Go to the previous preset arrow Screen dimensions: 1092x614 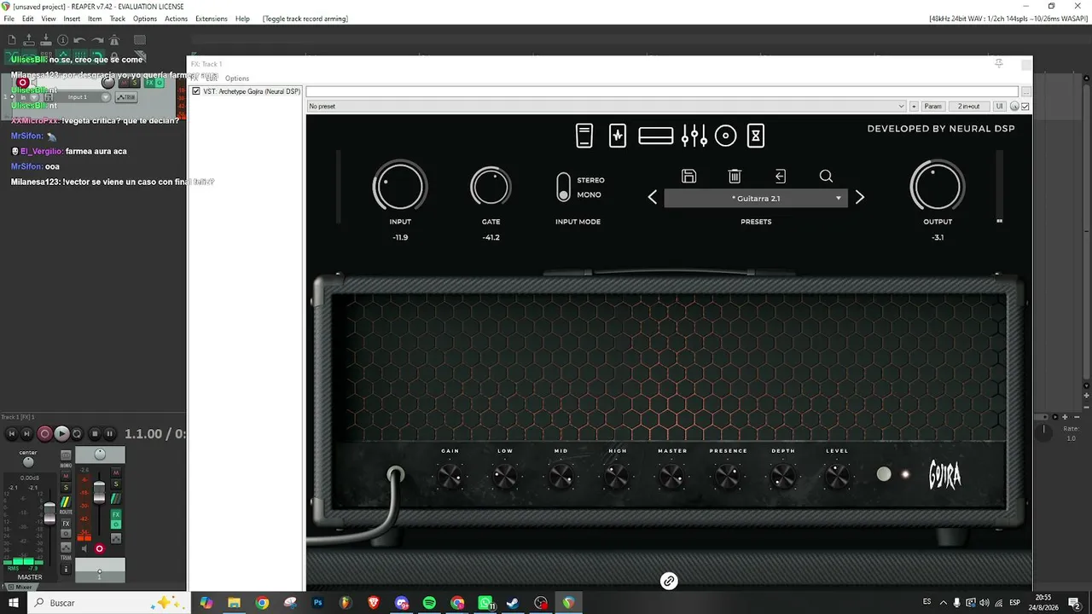tap(653, 198)
